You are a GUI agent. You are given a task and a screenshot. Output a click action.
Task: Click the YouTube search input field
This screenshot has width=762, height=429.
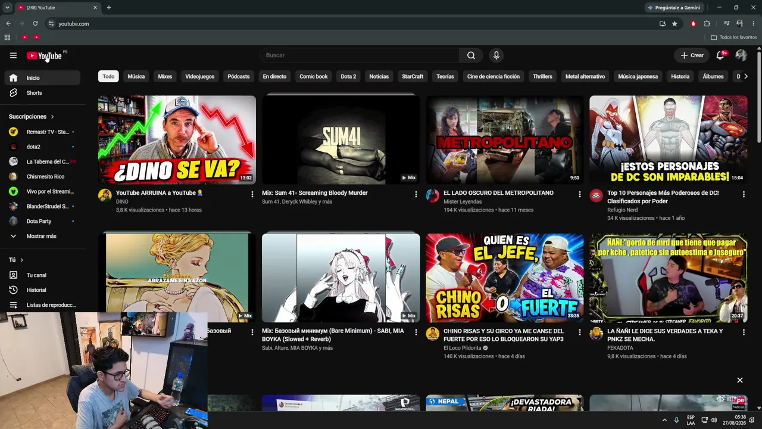point(360,55)
